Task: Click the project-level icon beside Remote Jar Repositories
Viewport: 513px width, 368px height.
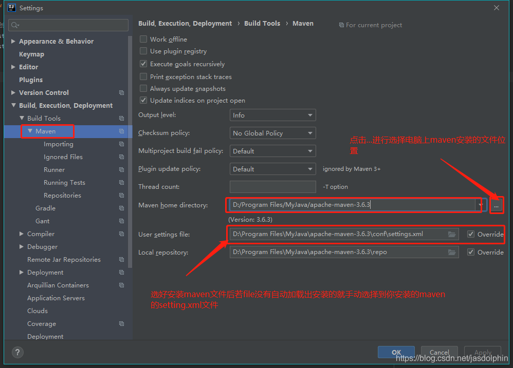Action: coord(121,260)
